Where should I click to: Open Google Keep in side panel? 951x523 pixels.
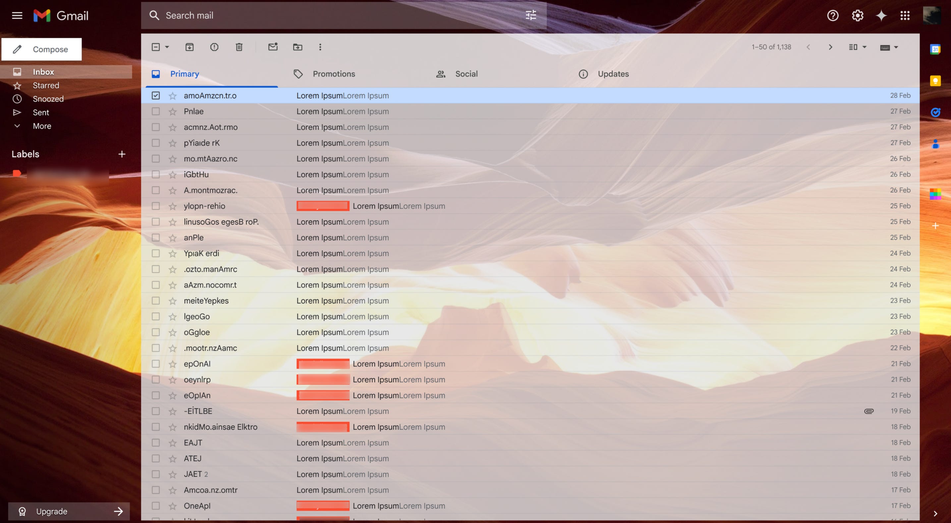click(x=935, y=81)
